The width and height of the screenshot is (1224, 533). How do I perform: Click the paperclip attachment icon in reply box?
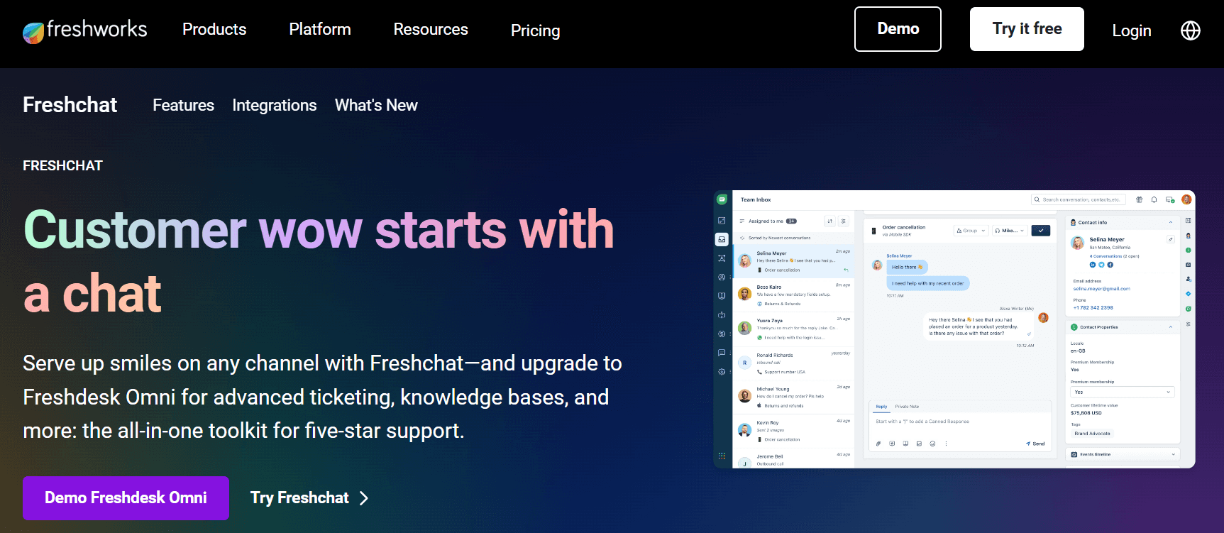pyautogui.click(x=878, y=444)
